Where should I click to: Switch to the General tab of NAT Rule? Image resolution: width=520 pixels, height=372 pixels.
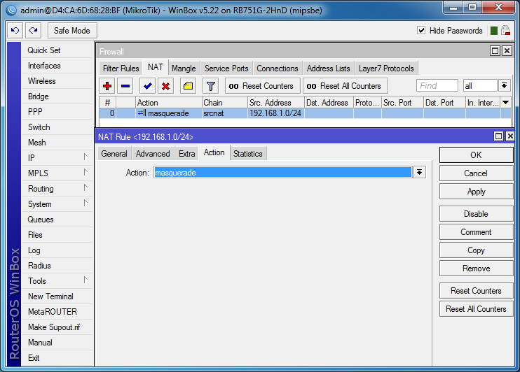tap(114, 154)
